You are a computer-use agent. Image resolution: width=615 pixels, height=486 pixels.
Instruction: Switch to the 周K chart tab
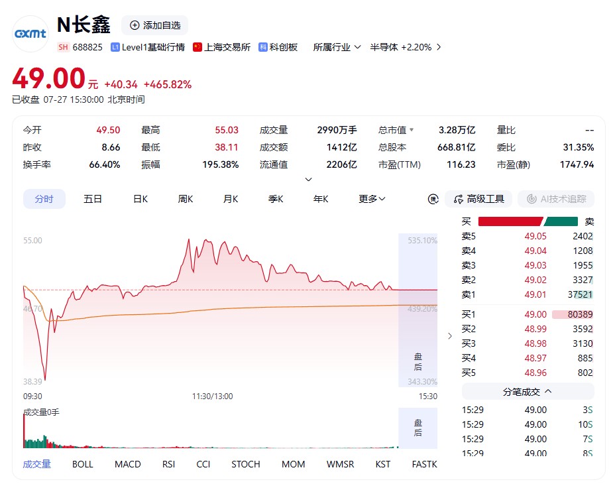(x=186, y=200)
